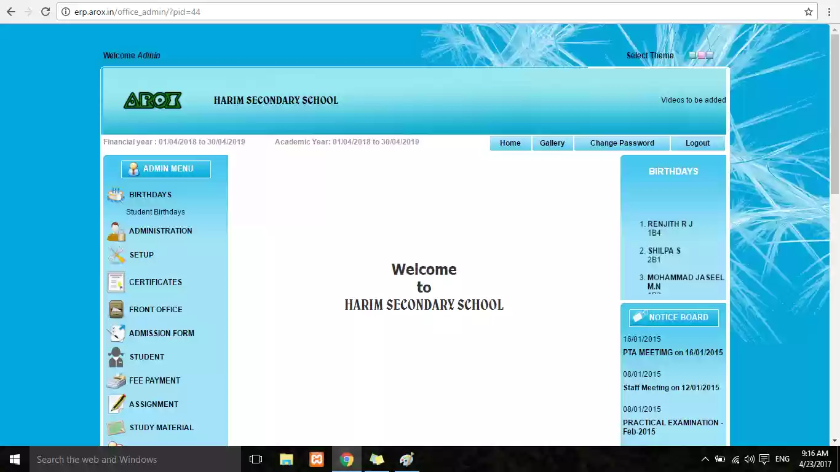Click the Birthdays cake icon in admin menu
This screenshot has width=840, height=472.
[116, 195]
